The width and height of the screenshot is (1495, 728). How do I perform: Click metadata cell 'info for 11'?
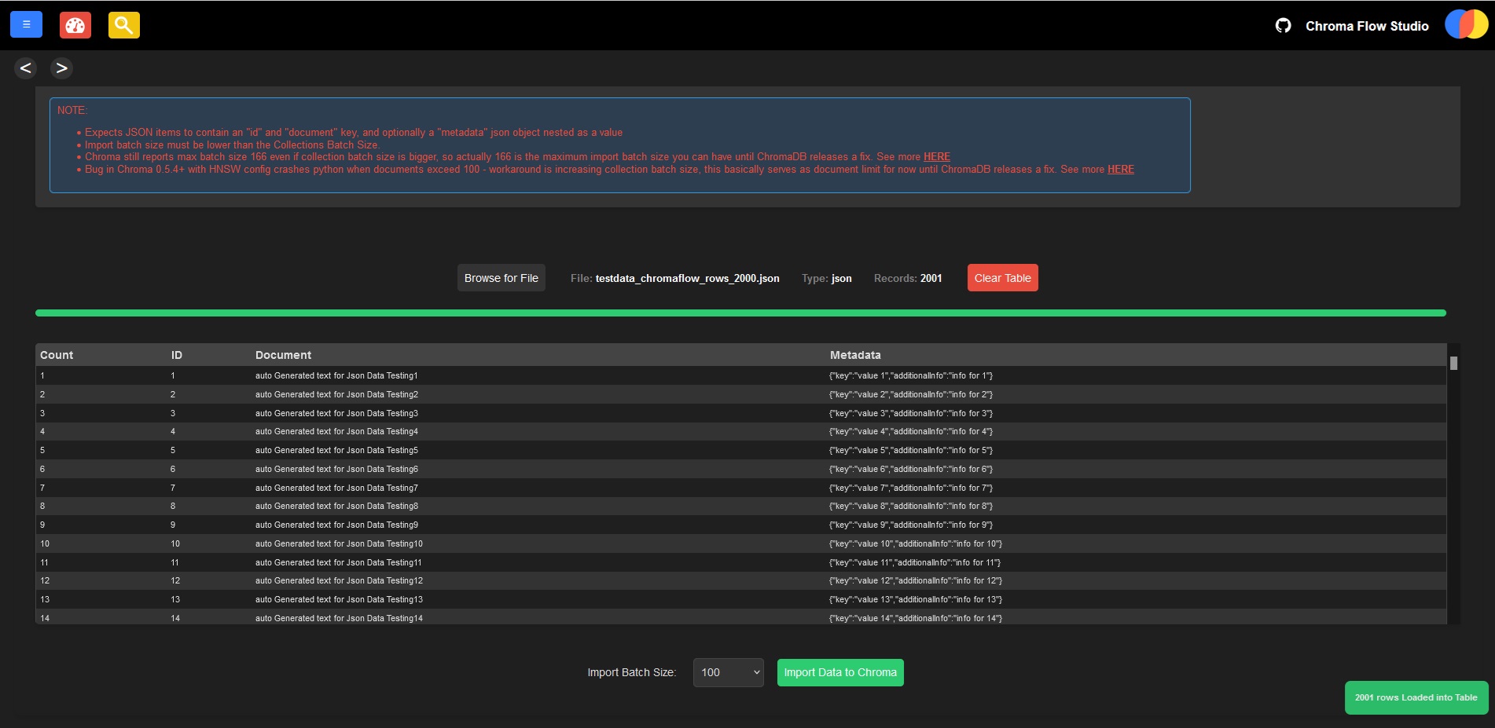(x=915, y=563)
